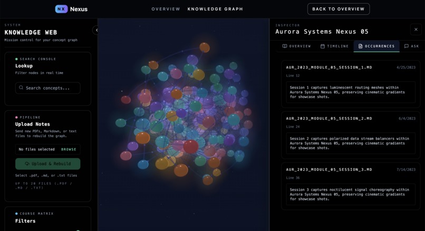Switch to the Timeline tab
The image size is (425, 231).
(x=334, y=46)
